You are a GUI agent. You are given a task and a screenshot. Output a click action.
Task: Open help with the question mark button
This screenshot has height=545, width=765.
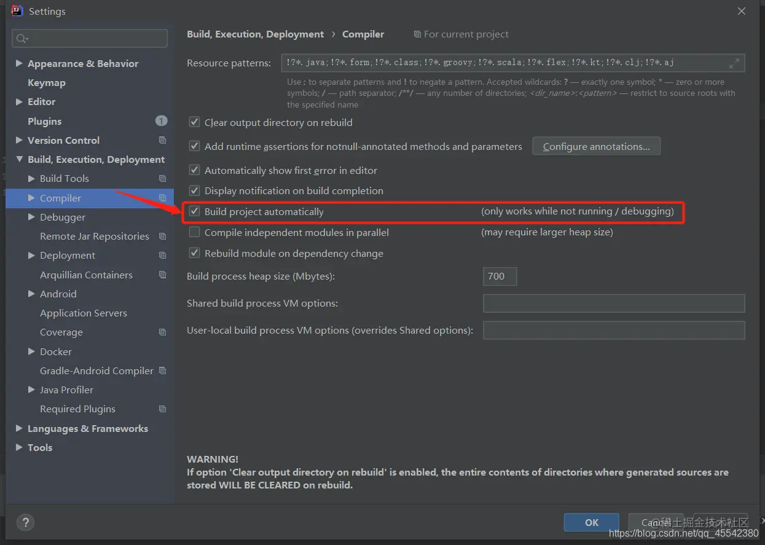[25, 522]
